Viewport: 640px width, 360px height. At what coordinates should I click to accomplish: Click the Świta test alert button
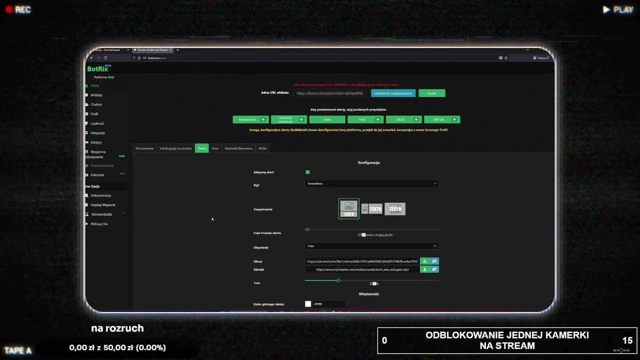pos(327,119)
